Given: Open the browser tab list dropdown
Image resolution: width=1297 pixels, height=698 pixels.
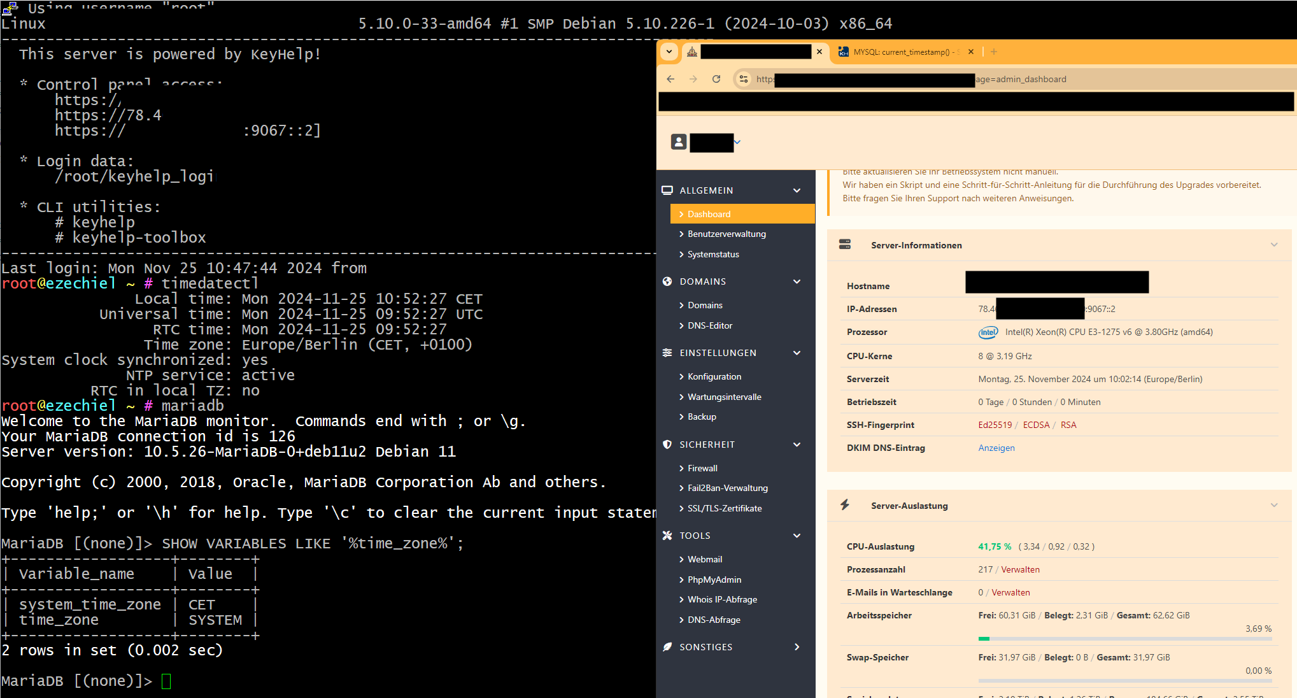Looking at the screenshot, I should [669, 52].
